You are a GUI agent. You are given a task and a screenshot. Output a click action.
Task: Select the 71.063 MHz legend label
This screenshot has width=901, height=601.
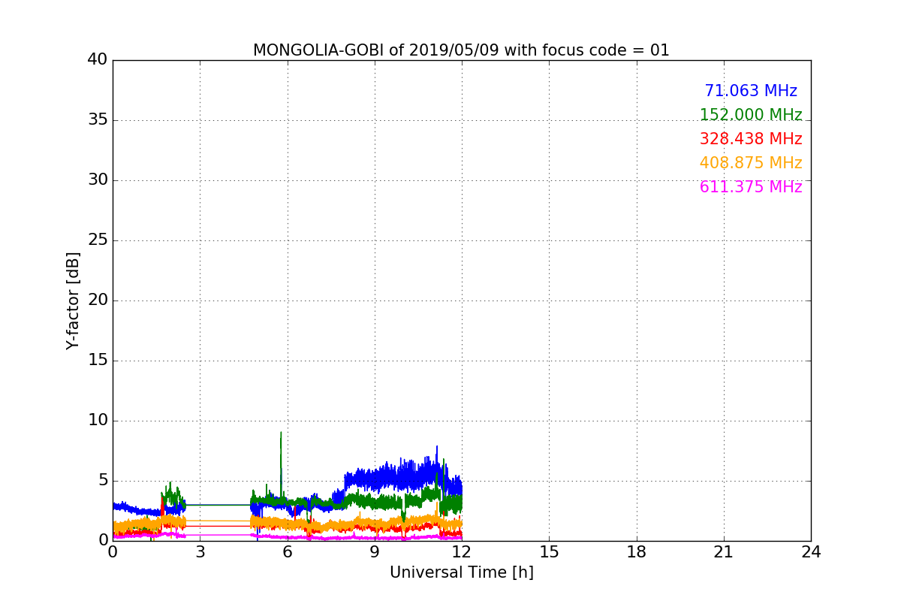[751, 91]
